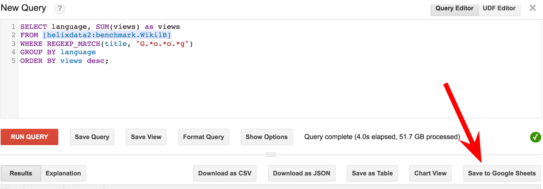Click the green query validation checkmark
Image resolution: width=543 pixels, height=189 pixels.
point(535,137)
